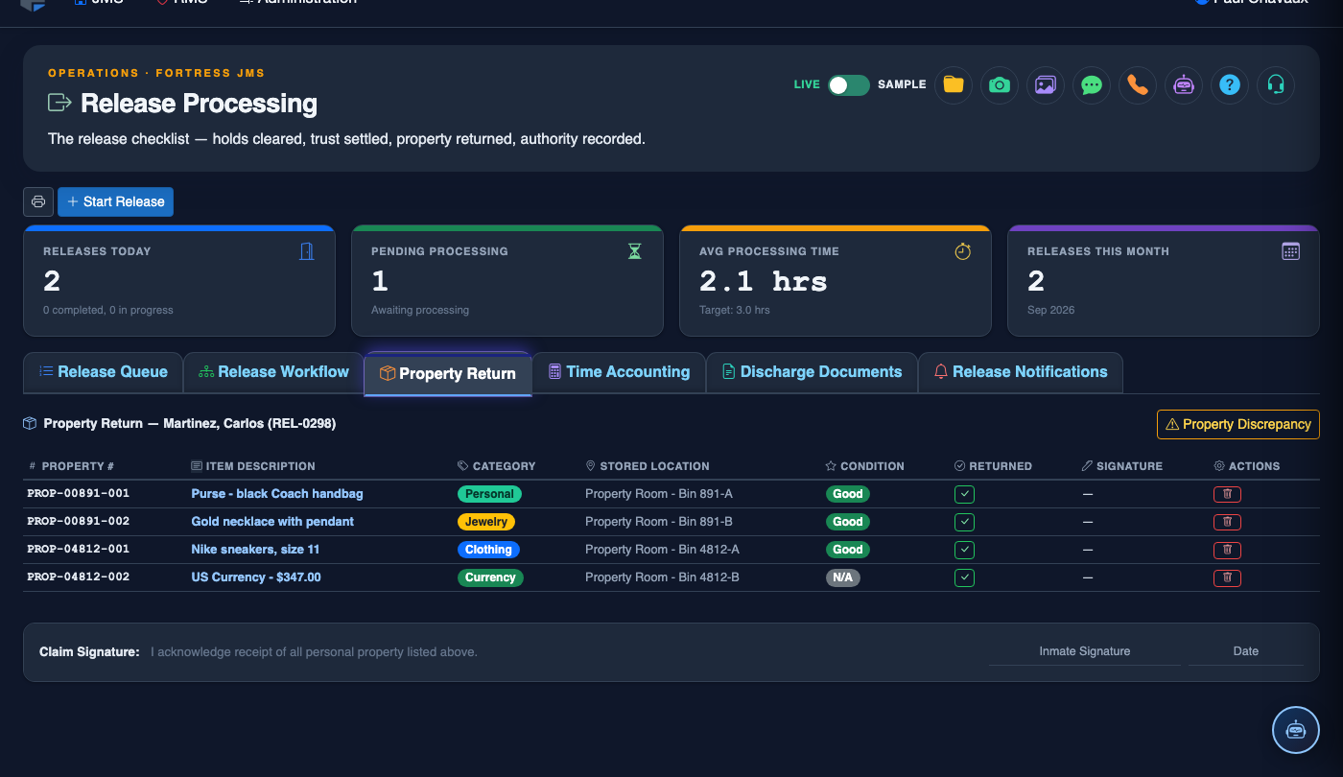Viewport: 1343px width, 777px height.
Task: Uncheck Returned for the Gold necklace
Action: coord(965,522)
